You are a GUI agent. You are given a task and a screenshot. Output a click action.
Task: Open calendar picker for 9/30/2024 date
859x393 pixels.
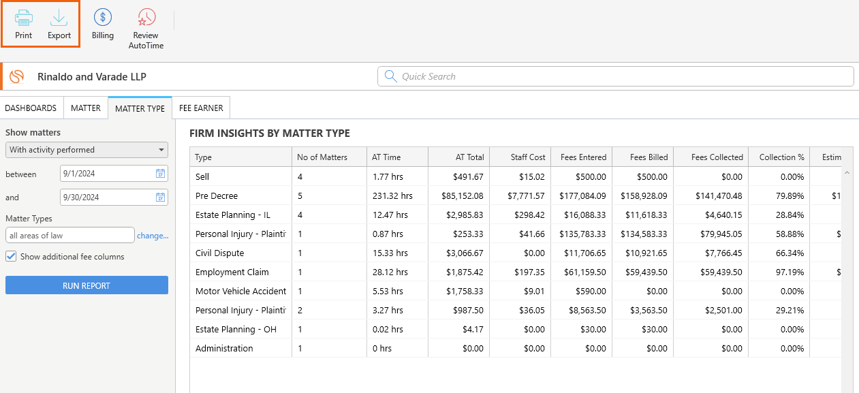[x=160, y=198]
